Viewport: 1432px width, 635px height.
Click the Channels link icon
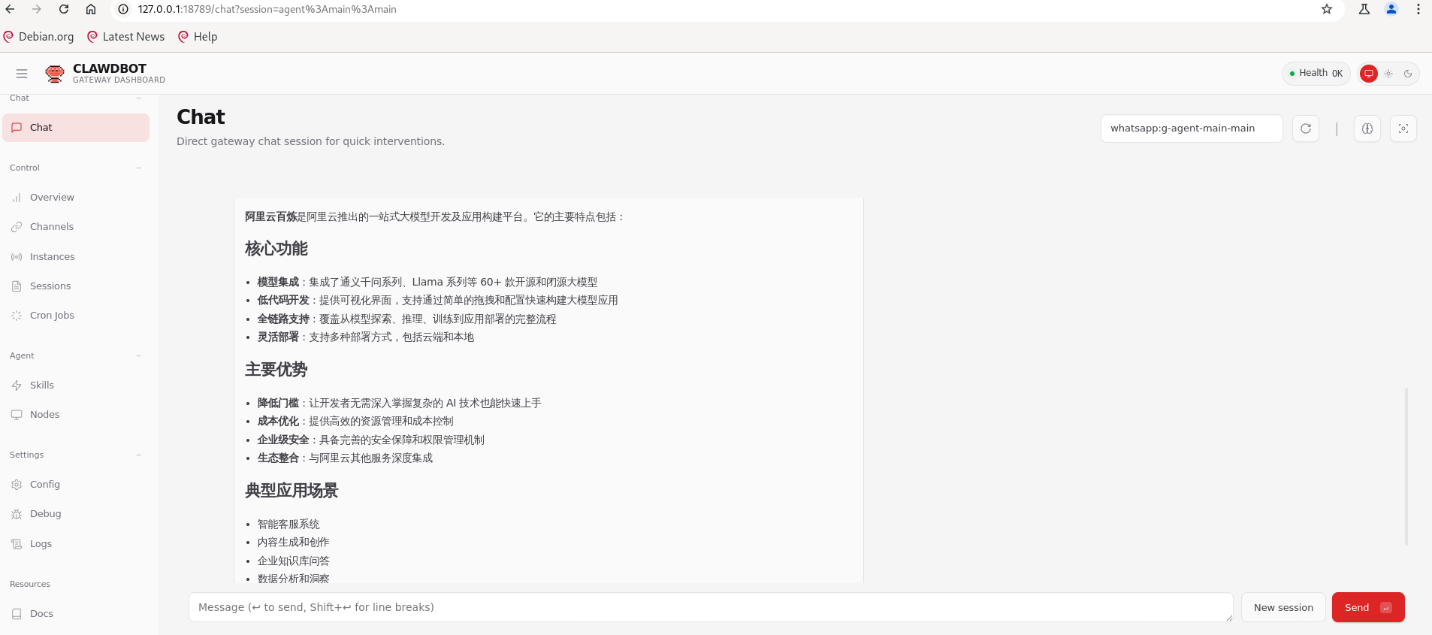(17, 227)
